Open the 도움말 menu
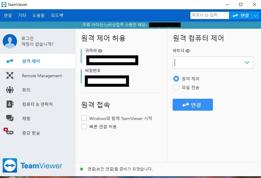Screen dimensions: 261x178 (39, 15)
